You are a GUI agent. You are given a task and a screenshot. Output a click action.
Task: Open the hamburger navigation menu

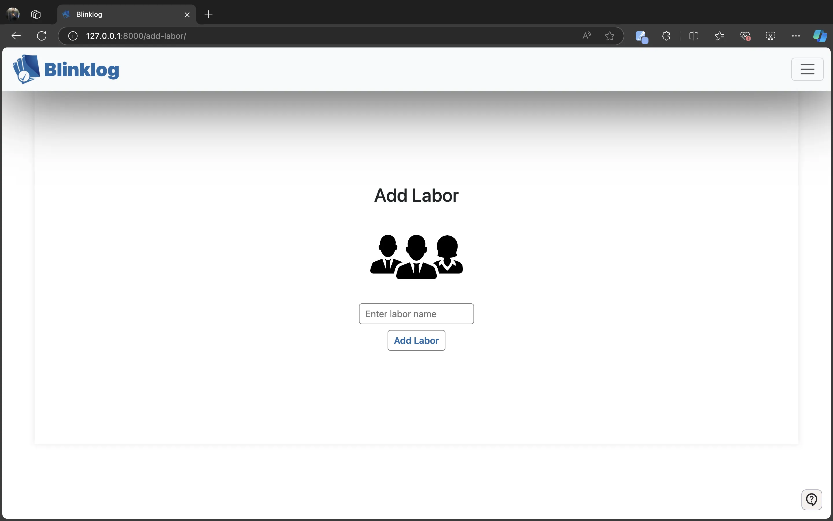click(x=807, y=69)
